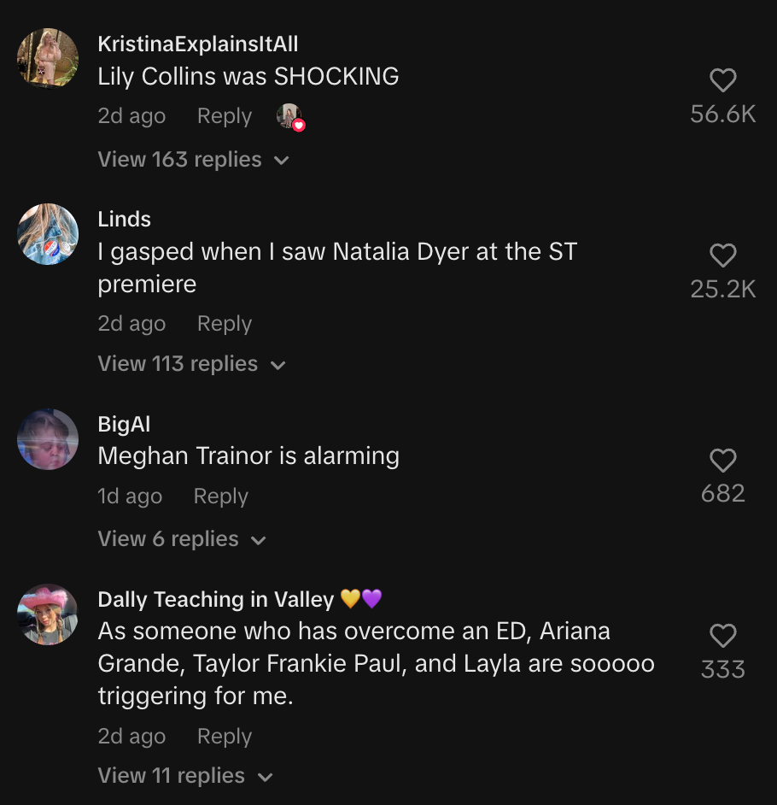The height and width of the screenshot is (805, 777).
Task: View the 11 replies thread
Action: (185, 776)
